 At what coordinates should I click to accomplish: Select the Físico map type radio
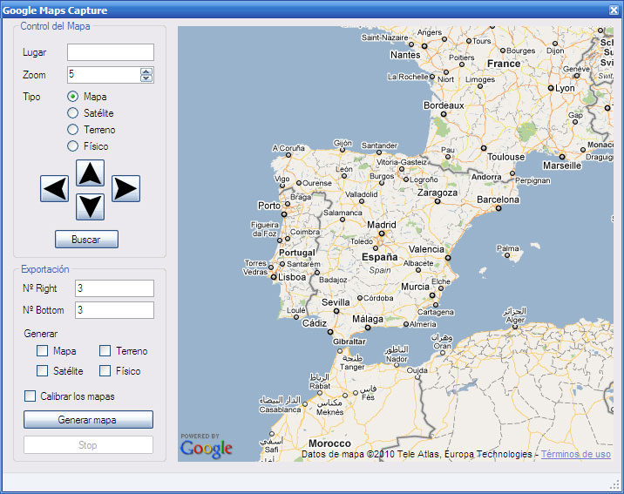pos(72,146)
